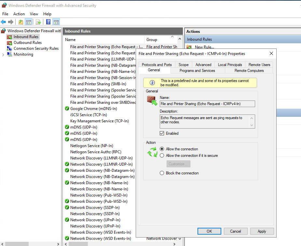Switch to Remote Computers tab
This screenshot has height=246, width=301.
tap(249, 71)
